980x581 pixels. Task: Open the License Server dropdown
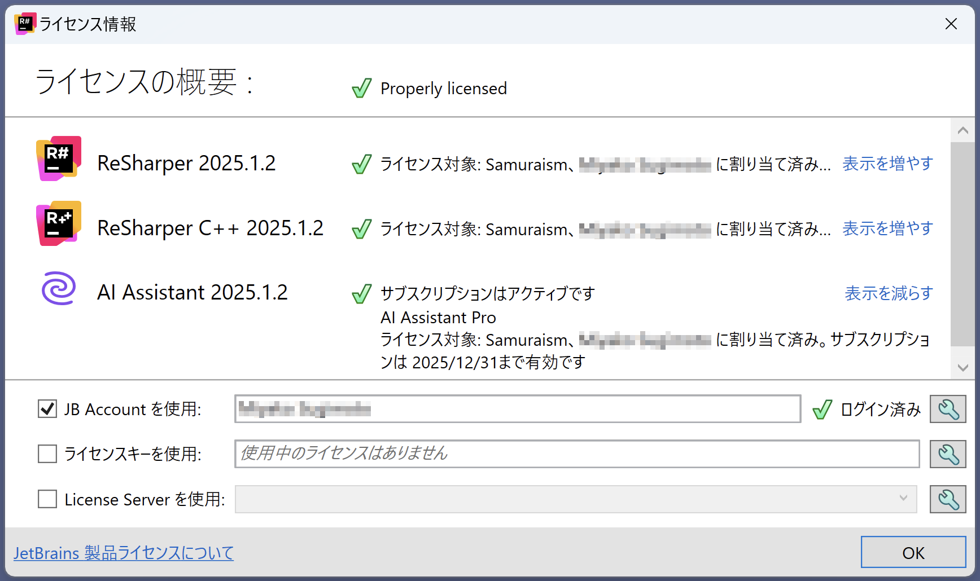tap(576, 499)
